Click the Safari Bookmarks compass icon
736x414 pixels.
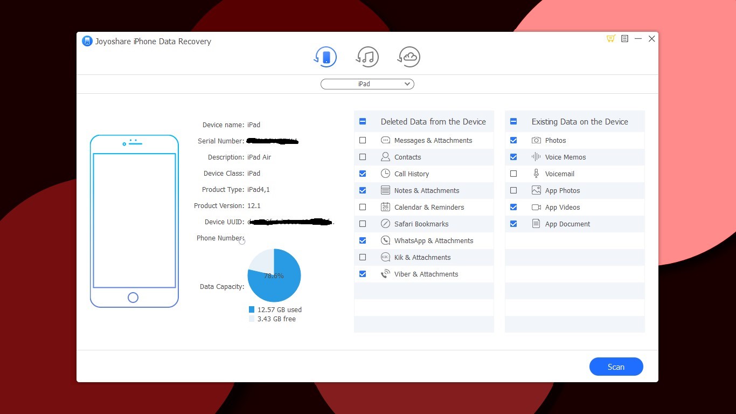pyautogui.click(x=385, y=224)
